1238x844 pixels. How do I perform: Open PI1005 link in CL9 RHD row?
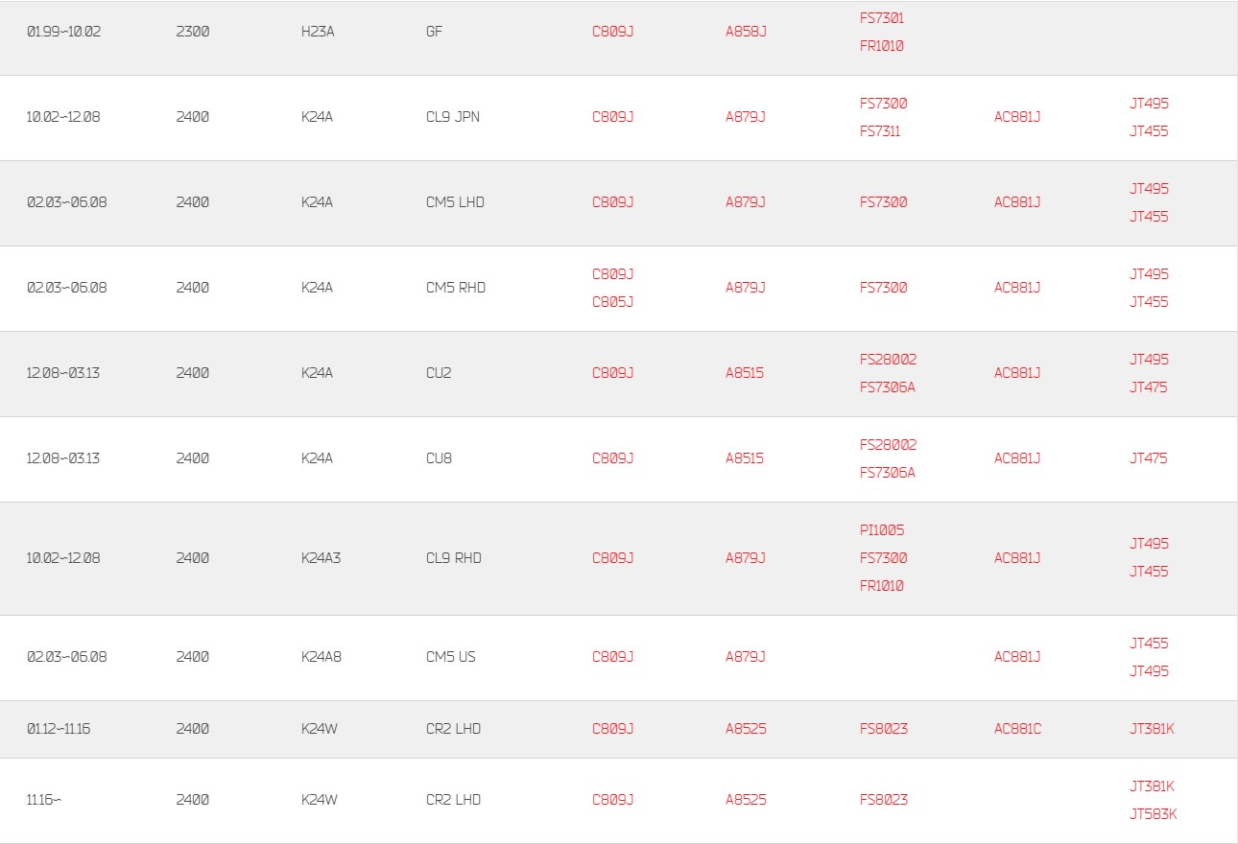pos(882,530)
